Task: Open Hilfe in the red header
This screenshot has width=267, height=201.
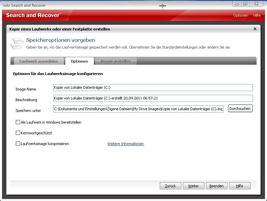Action: (x=257, y=15)
